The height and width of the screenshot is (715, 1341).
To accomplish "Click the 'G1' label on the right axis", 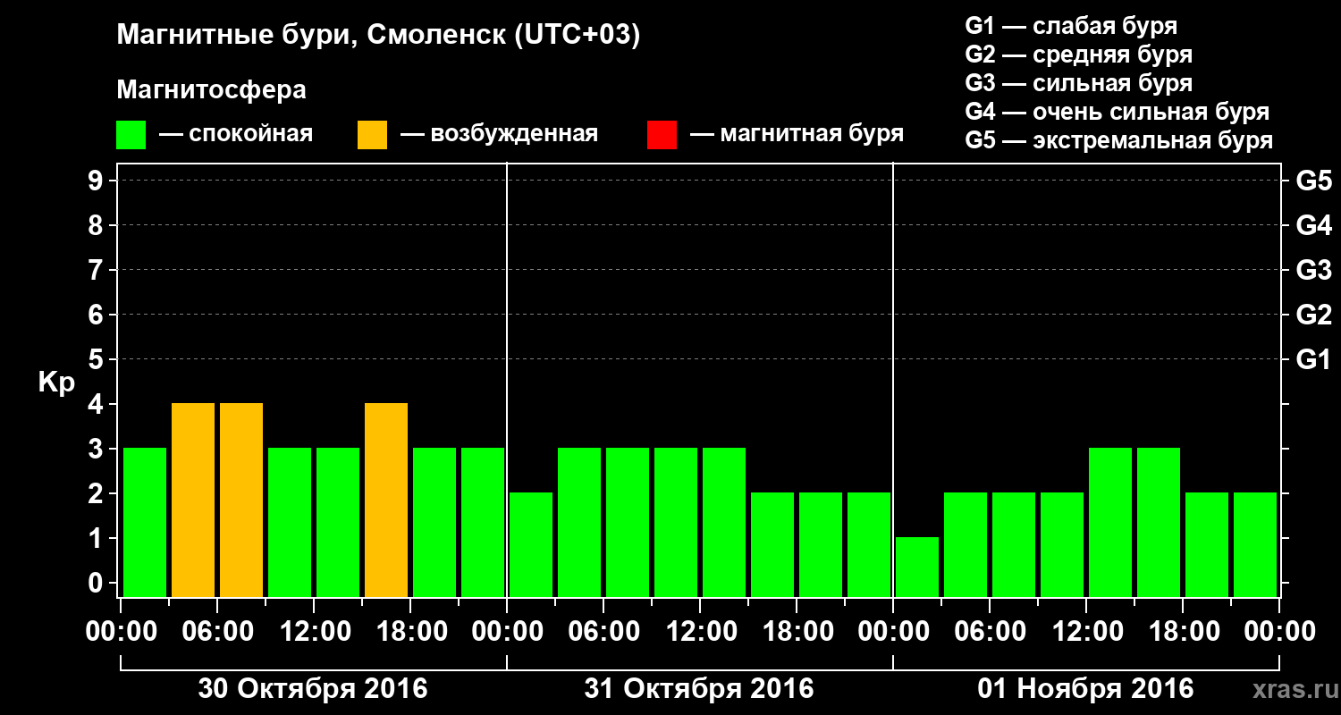I will 1313,360.
